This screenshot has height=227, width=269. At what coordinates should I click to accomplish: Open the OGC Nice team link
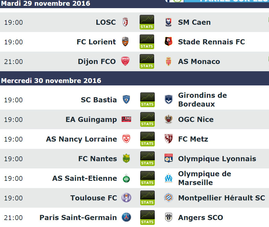pyautogui.click(x=196, y=120)
